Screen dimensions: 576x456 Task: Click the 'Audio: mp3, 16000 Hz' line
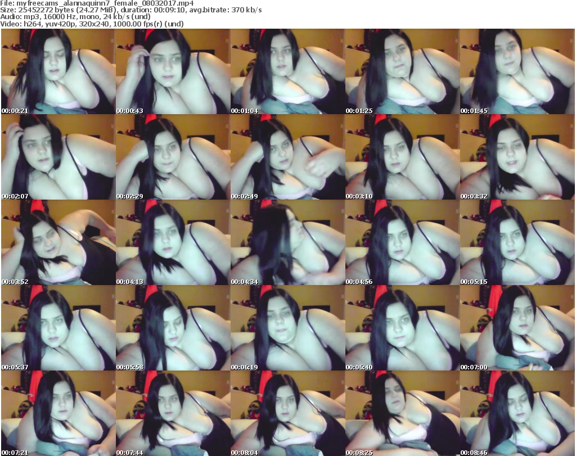75,17
